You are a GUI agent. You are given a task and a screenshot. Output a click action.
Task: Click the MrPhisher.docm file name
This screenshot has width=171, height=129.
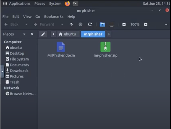click(x=61, y=55)
